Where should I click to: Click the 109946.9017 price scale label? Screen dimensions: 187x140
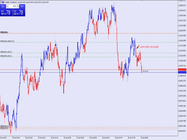(182, 131)
